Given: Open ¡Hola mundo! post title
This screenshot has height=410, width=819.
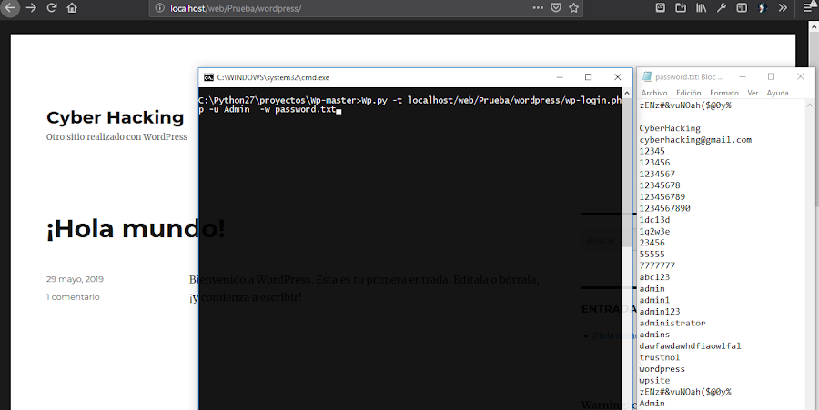Looking at the screenshot, I should click(x=136, y=228).
